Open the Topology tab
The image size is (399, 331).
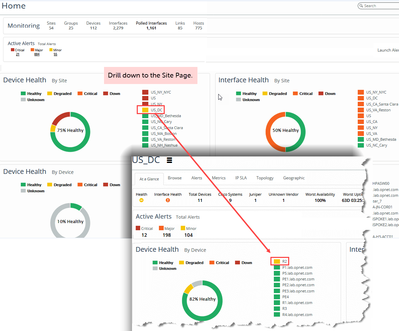[x=265, y=178]
